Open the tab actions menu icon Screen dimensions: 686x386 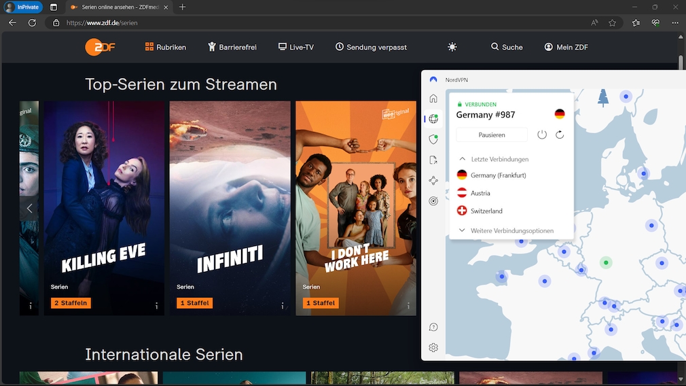pyautogui.click(x=54, y=7)
